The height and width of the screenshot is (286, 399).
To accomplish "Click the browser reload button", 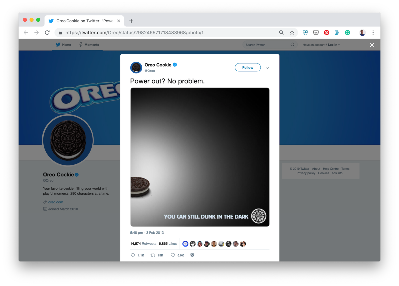I will click(x=47, y=33).
